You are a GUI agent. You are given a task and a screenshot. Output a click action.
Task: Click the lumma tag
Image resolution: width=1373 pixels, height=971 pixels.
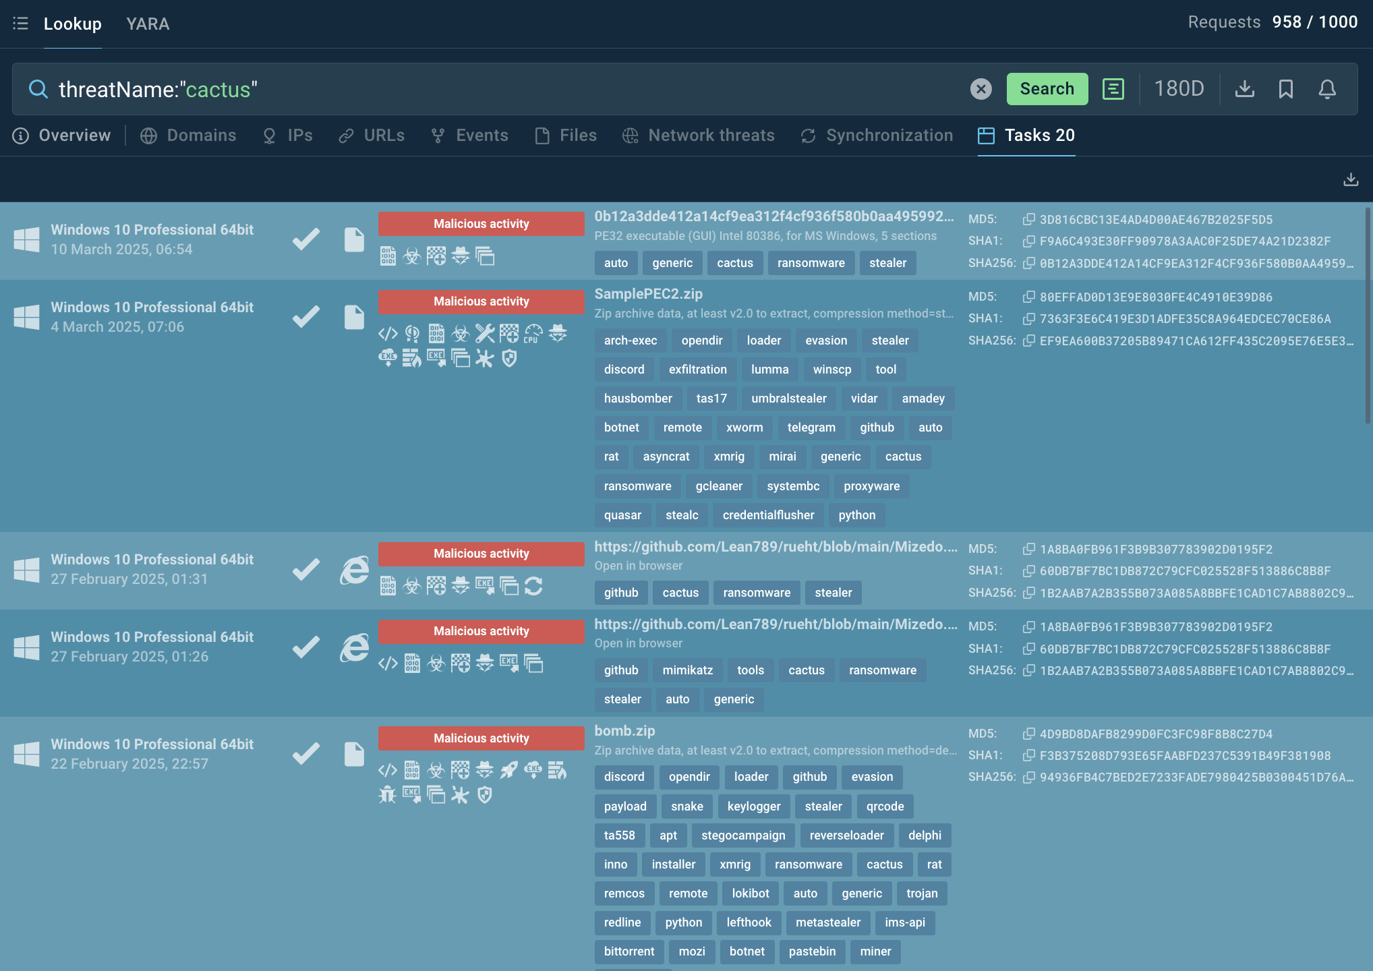(x=769, y=370)
